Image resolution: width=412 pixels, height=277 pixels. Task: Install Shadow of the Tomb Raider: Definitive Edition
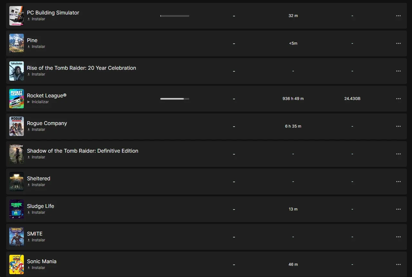(x=36, y=157)
